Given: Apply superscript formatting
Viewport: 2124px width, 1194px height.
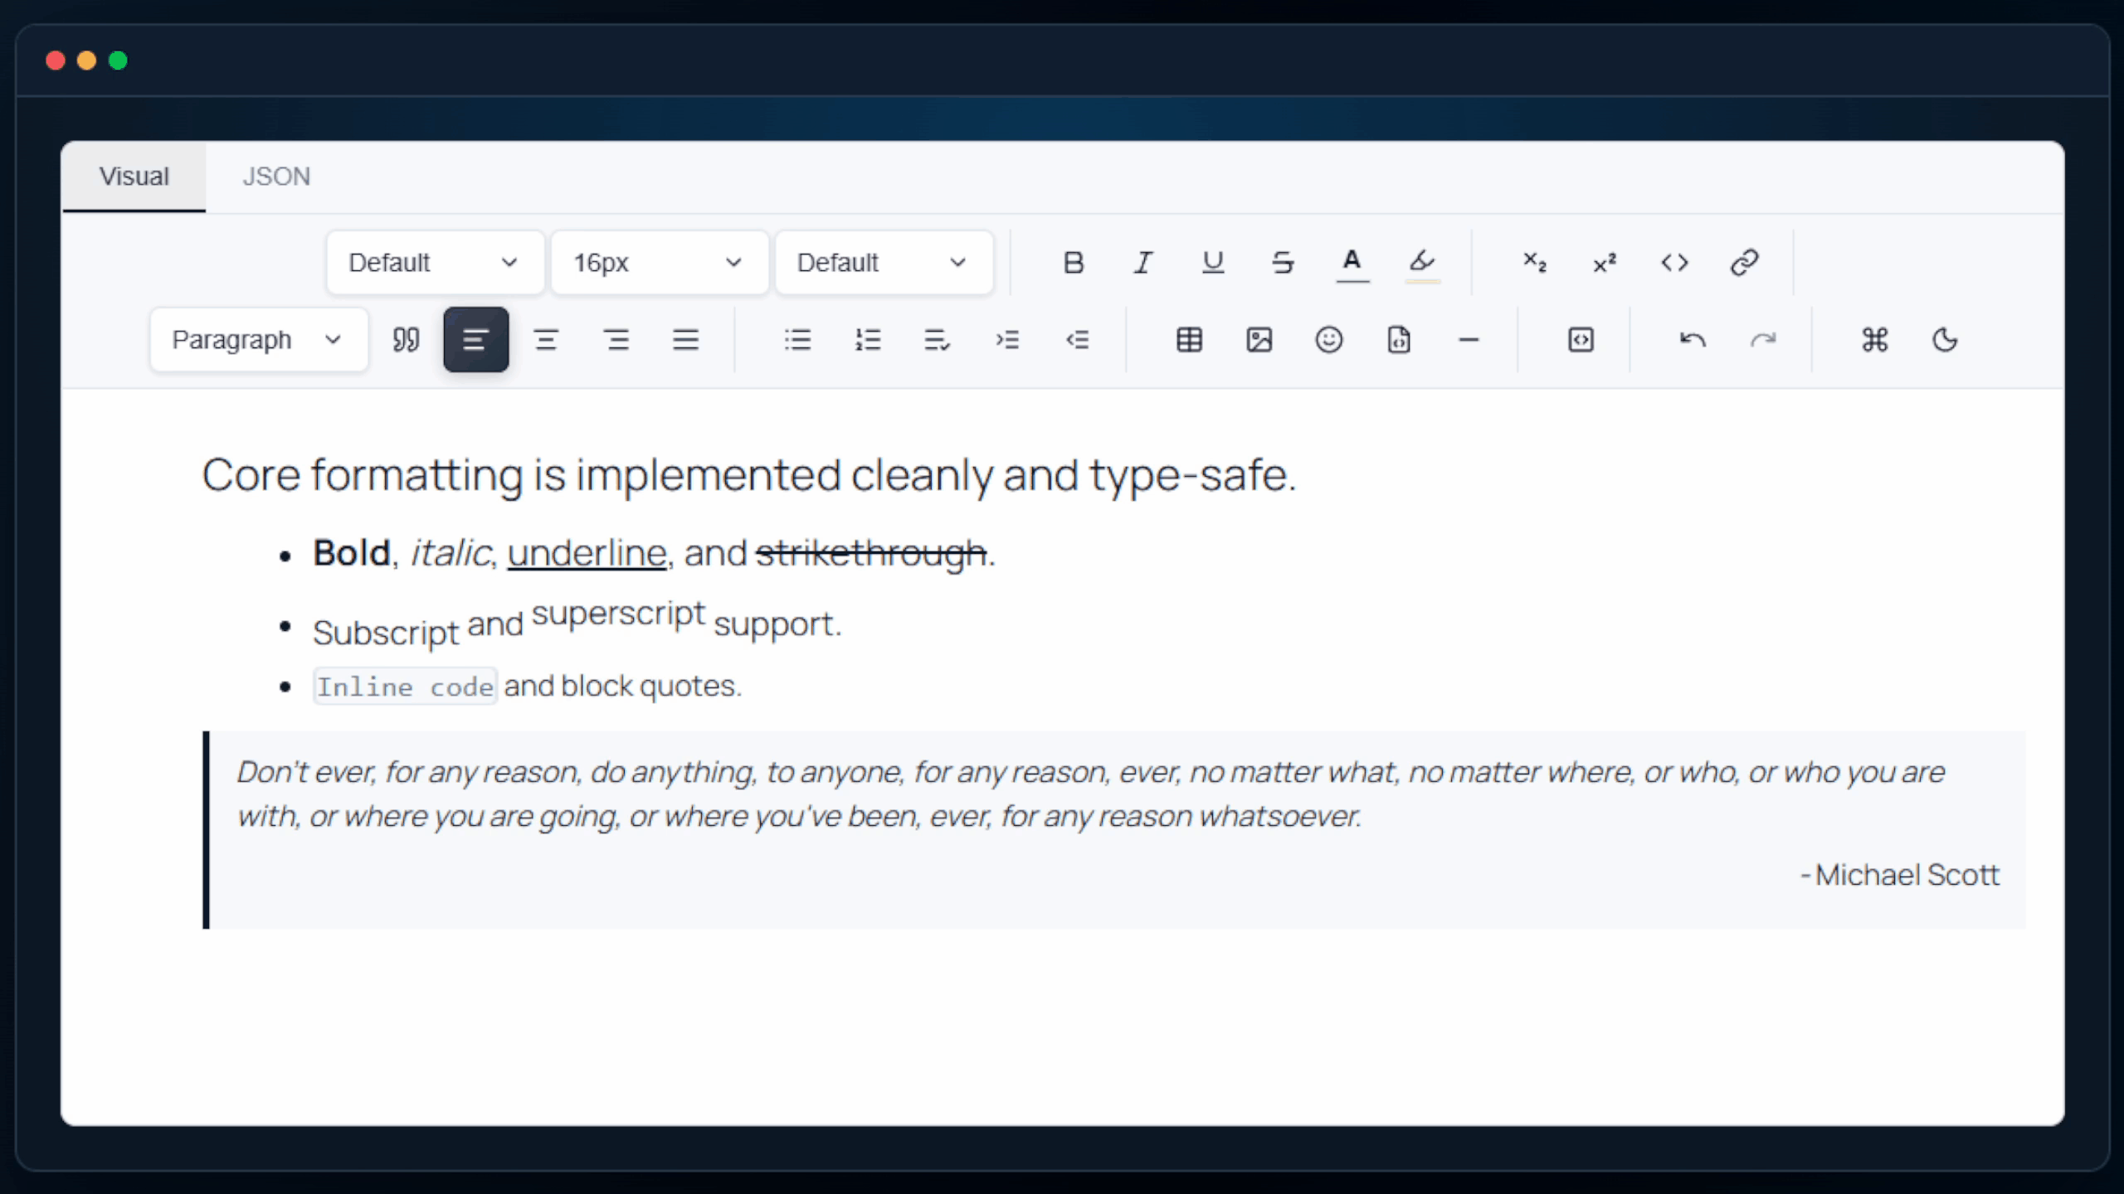Looking at the screenshot, I should coord(1603,262).
